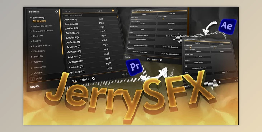This screenshot has width=262, height=132.
Task: Expand the Weather folder
Action: [x=32, y=62]
